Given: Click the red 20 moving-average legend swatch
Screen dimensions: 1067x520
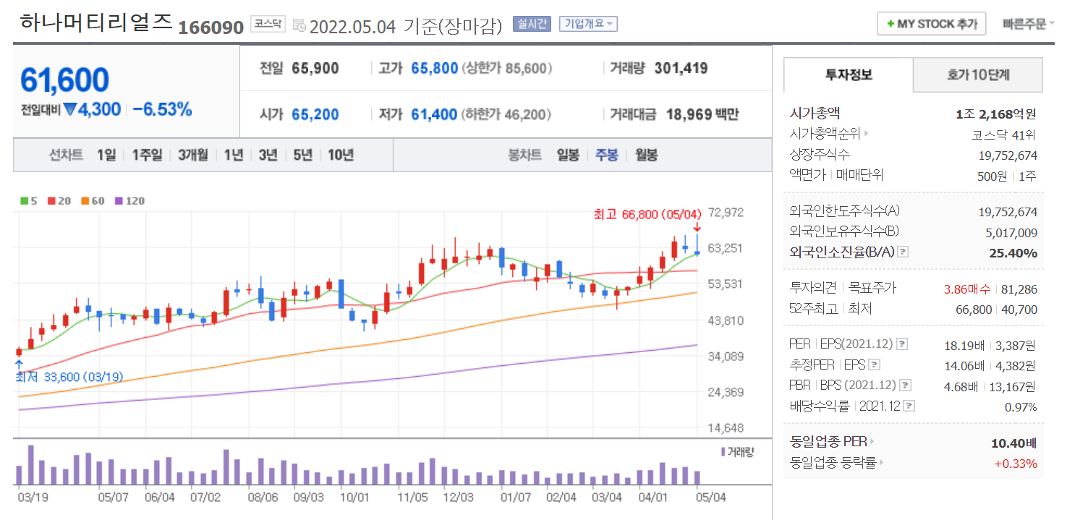Looking at the screenshot, I should [x=51, y=201].
